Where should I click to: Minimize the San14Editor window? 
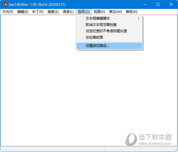tap(145, 4)
